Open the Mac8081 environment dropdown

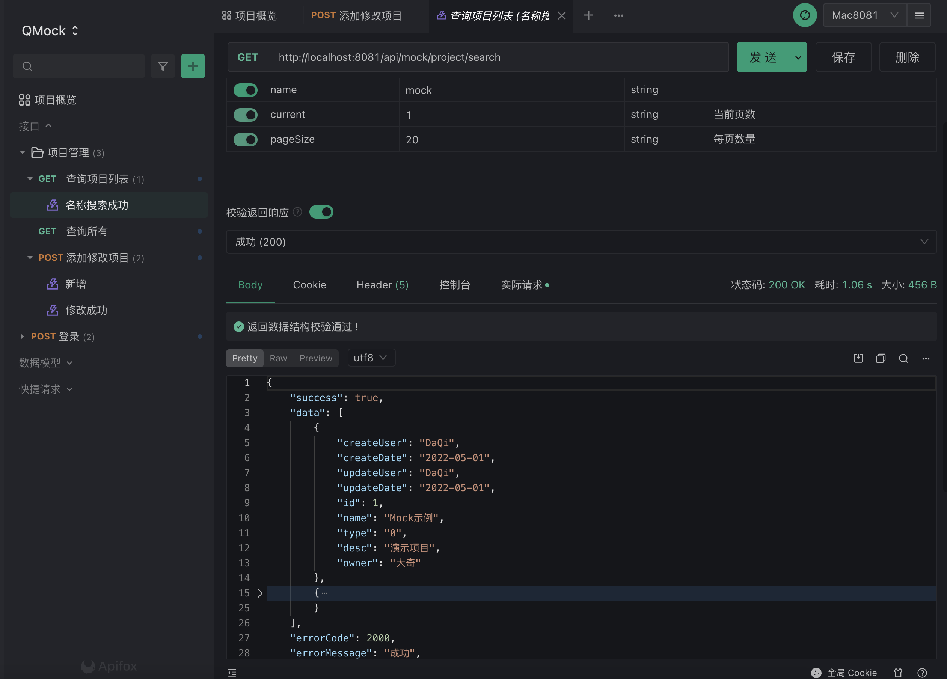pyautogui.click(x=864, y=15)
